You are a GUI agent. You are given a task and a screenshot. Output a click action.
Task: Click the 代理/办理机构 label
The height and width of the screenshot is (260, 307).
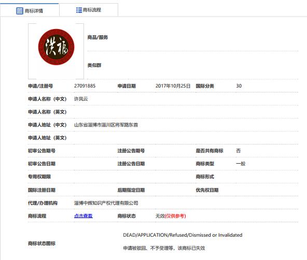pyautogui.click(x=43, y=203)
